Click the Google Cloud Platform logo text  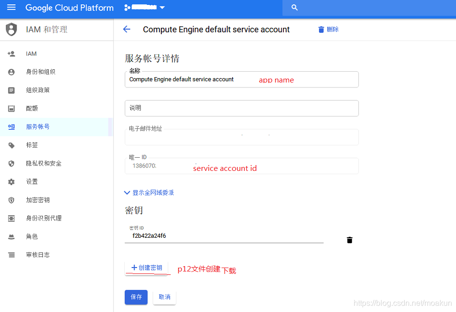coord(70,7)
